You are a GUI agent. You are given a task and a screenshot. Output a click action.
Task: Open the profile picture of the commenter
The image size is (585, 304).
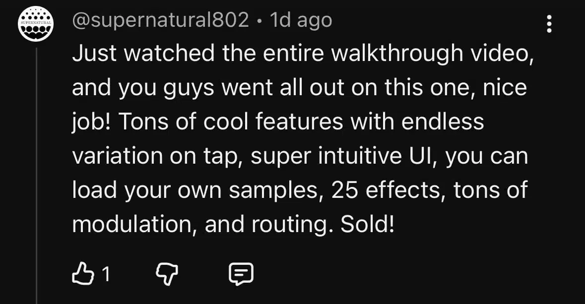click(x=34, y=21)
